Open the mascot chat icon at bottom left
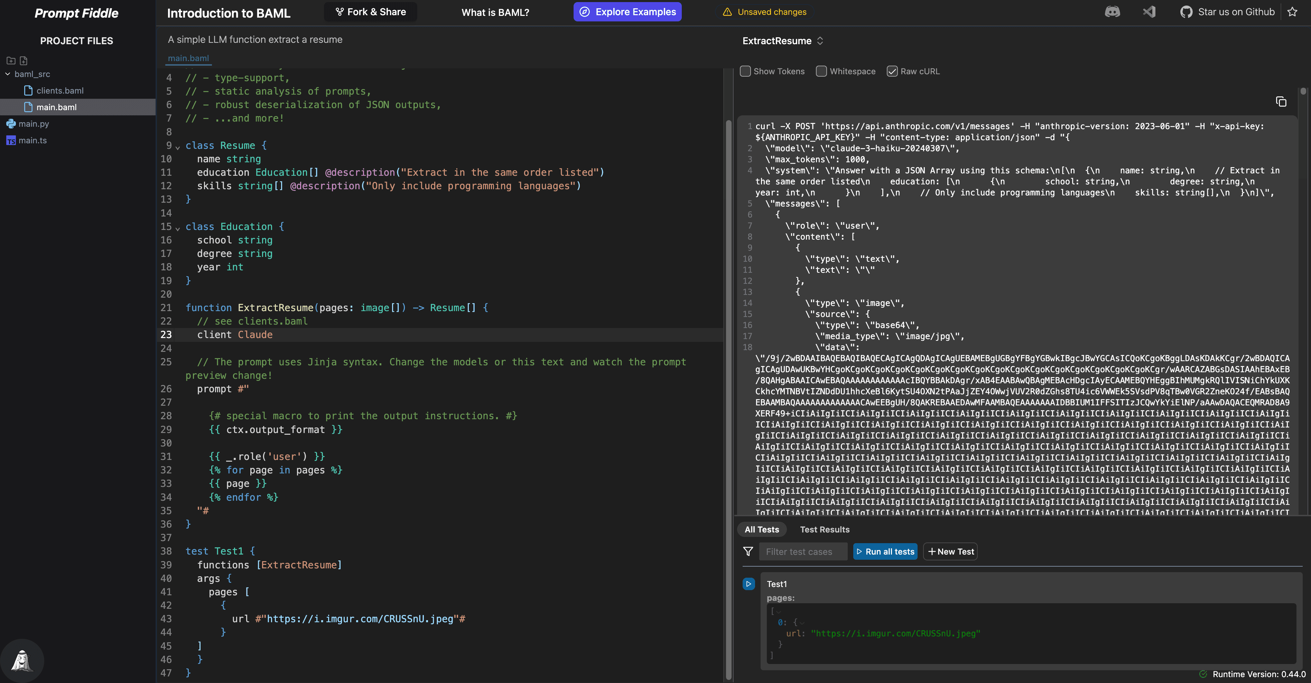 click(21, 660)
